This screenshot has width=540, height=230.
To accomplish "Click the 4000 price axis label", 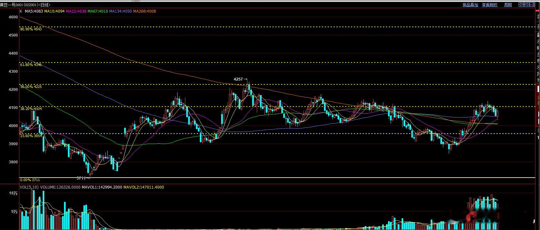I will click(x=13, y=126).
